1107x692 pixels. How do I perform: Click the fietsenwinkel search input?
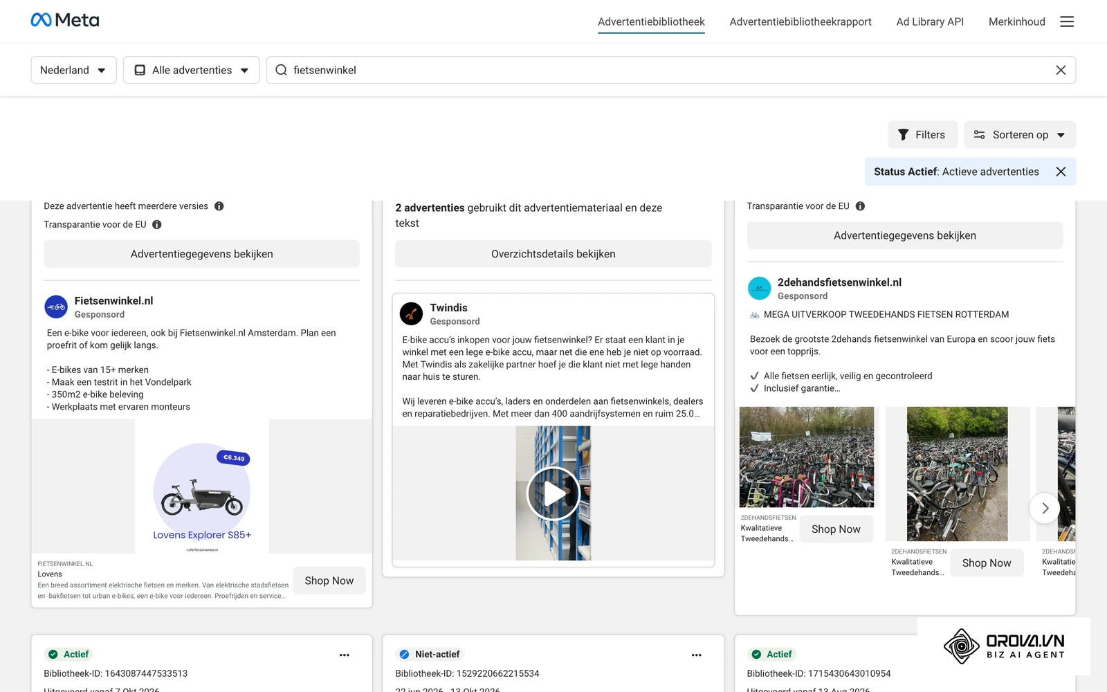tap(670, 70)
